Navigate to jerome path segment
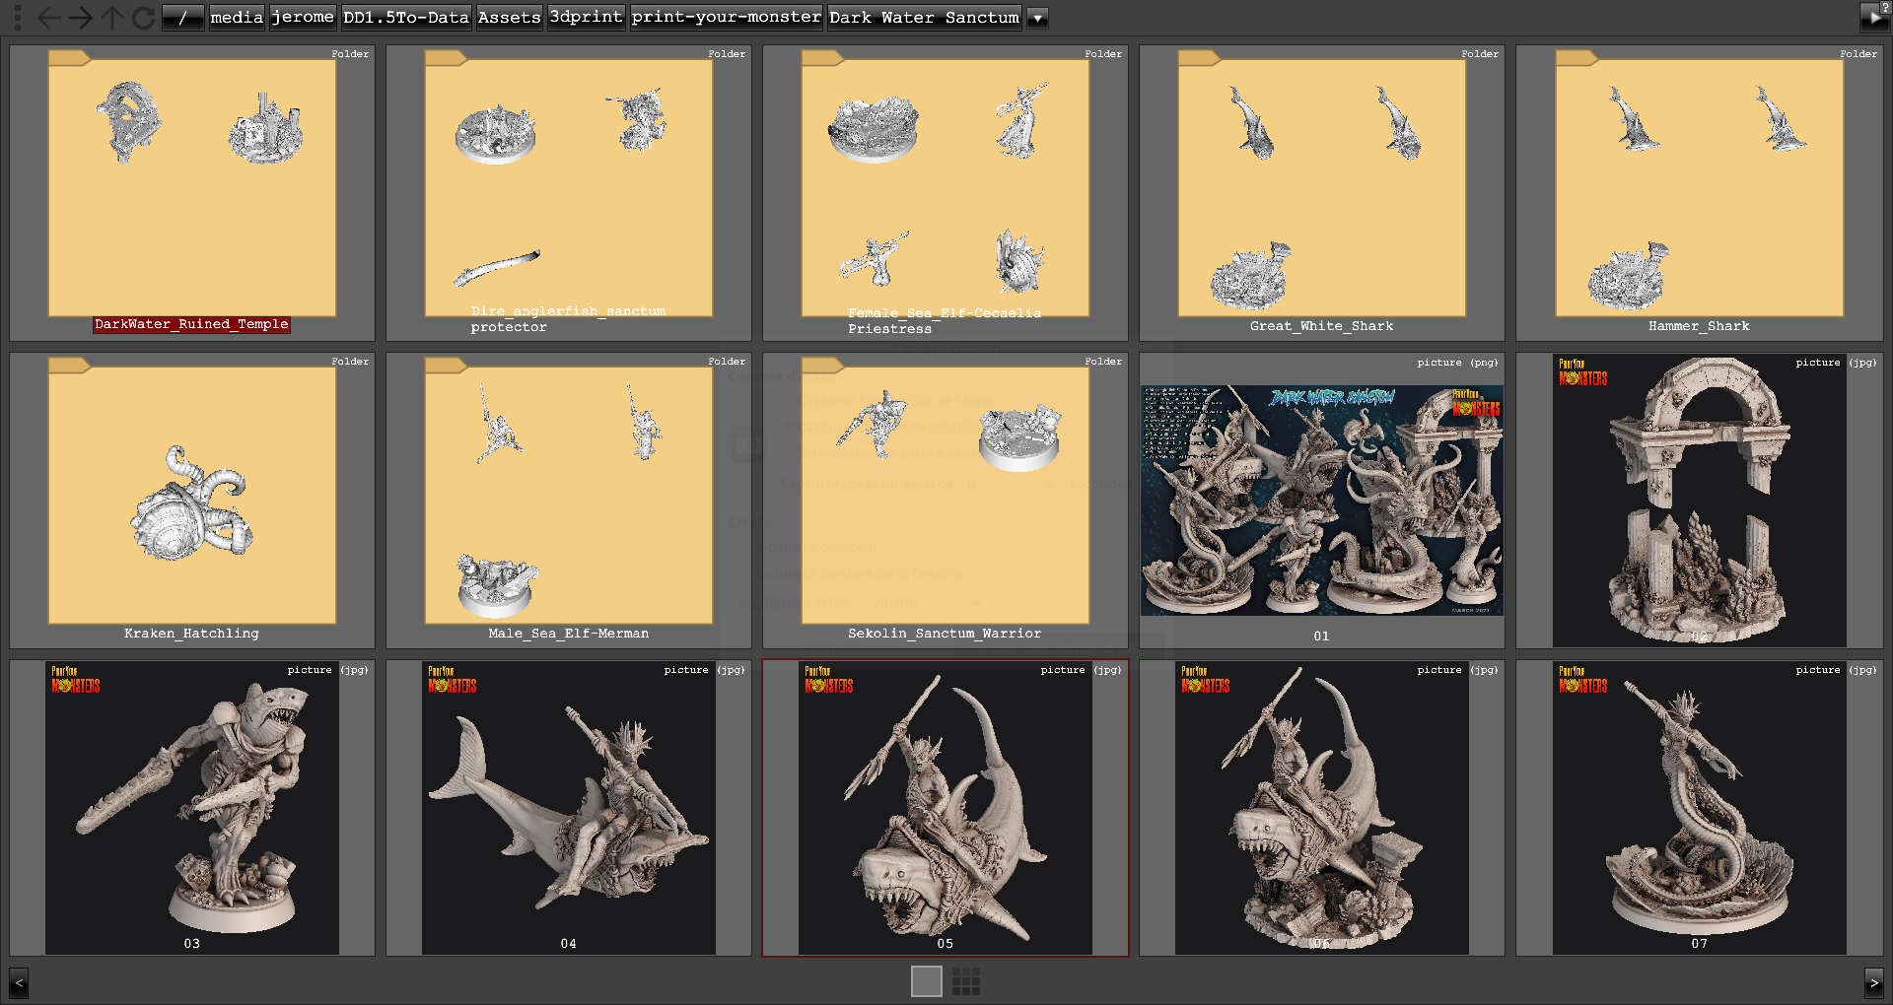The width and height of the screenshot is (1893, 1005). tap(303, 17)
